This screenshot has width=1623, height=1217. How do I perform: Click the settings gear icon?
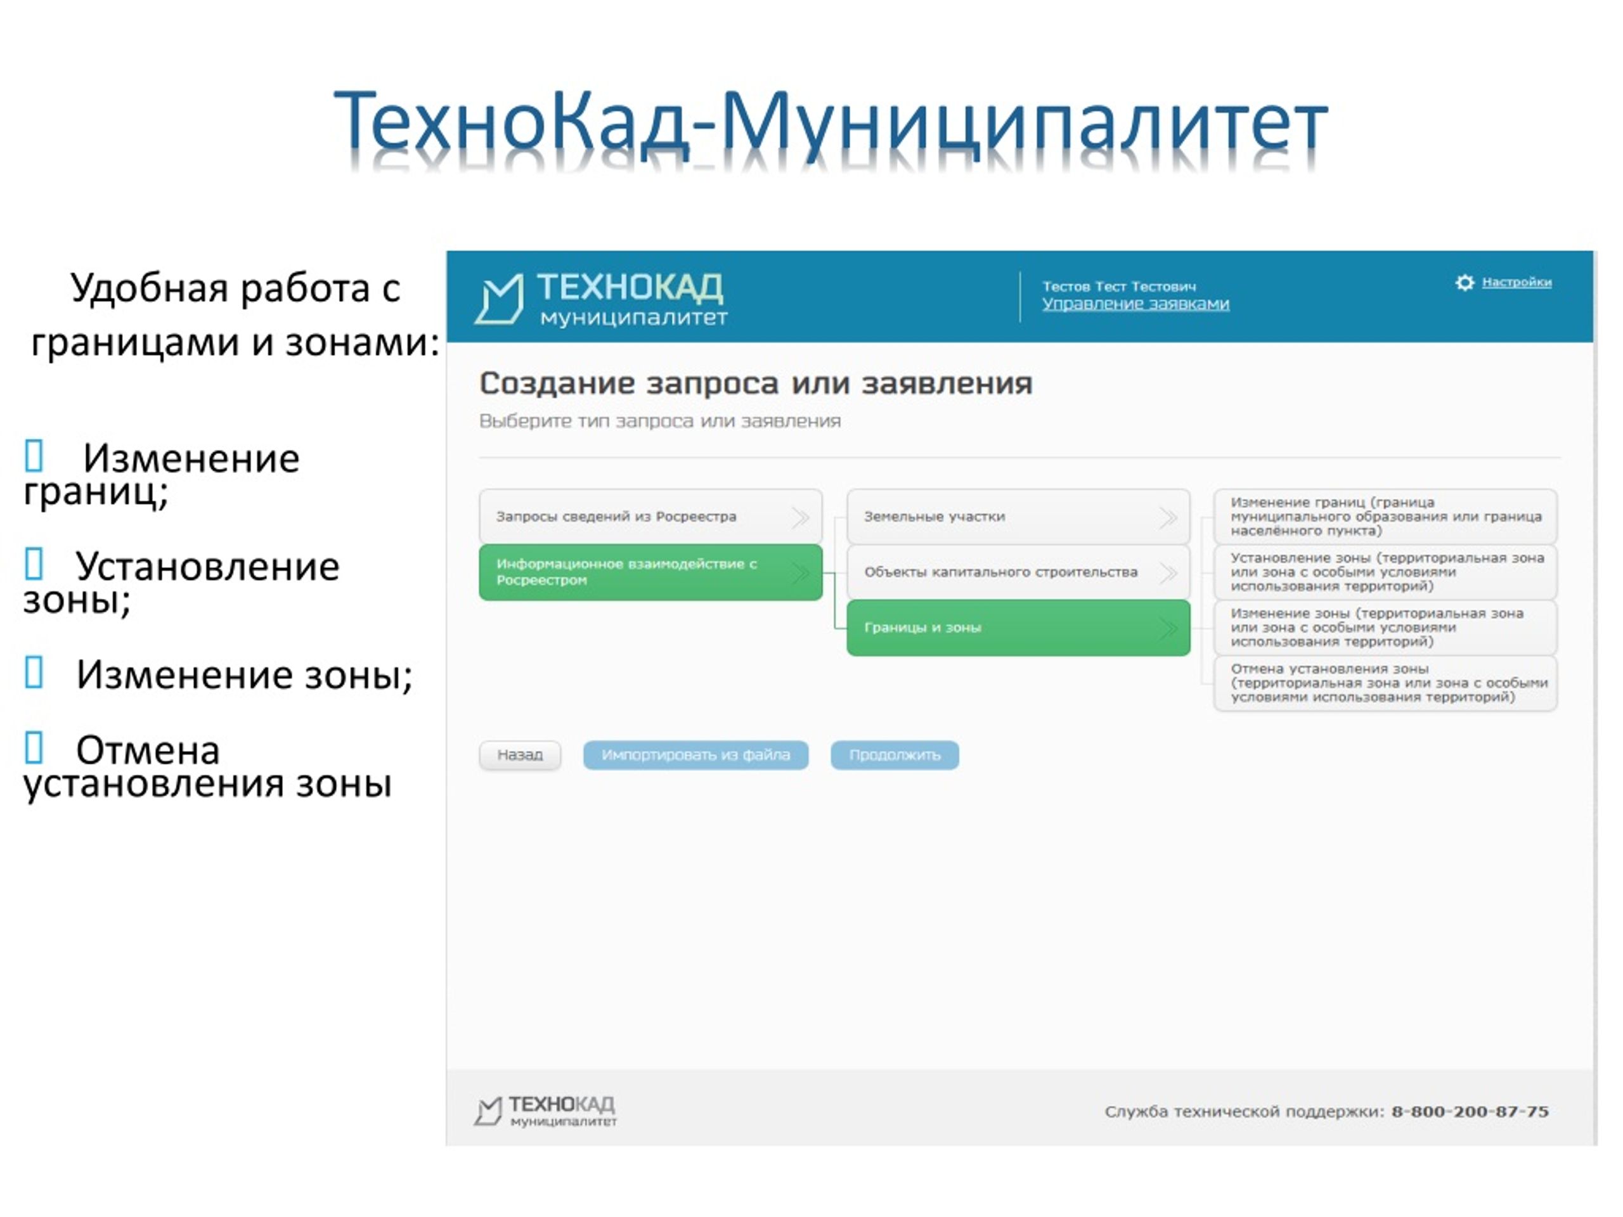pyautogui.click(x=1464, y=283)
